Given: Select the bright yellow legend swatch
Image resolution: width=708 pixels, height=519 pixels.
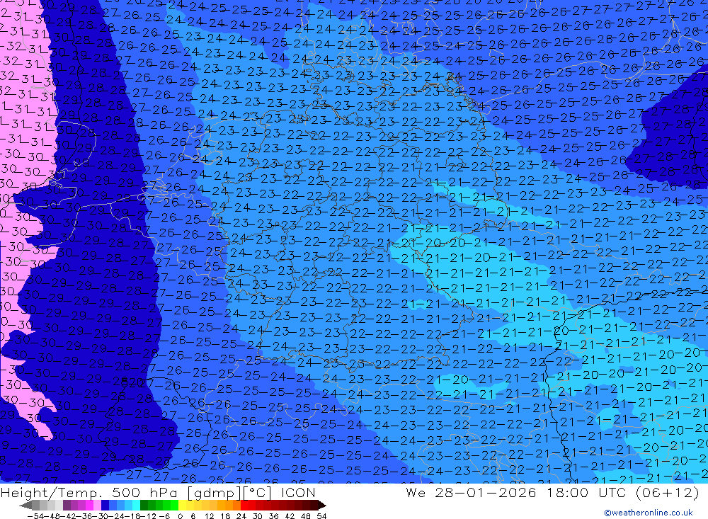Looking at the screenshot, I should click(182, 505).
